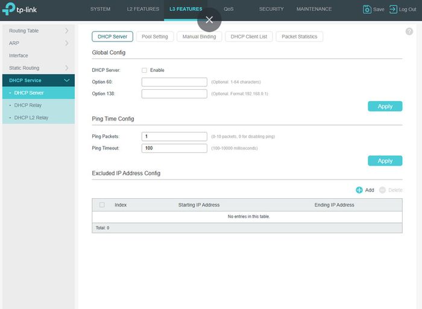Screen dimensions: 422x309
Task: Open the SECURITY top menu
Action: point(271,9)
